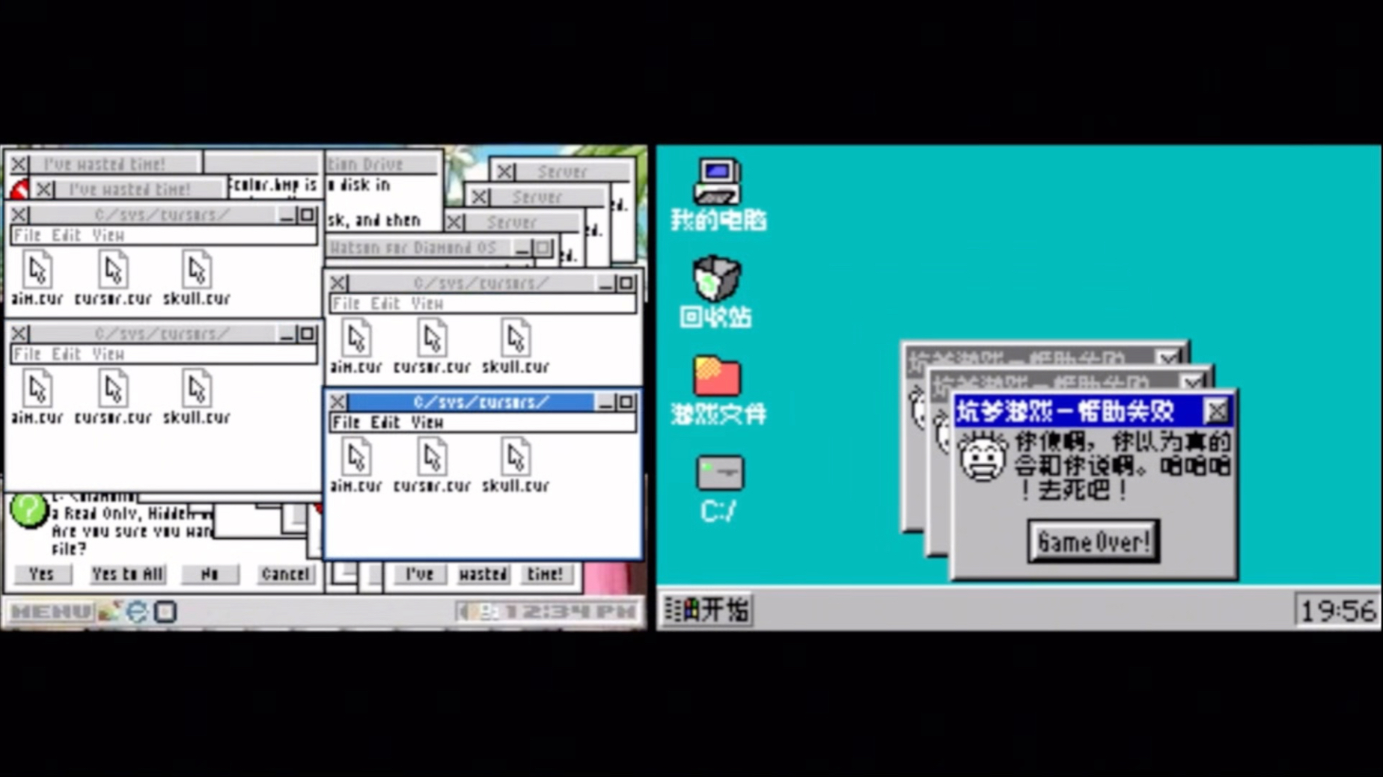This screenshot has height=777, width=1383.
Task: Close the upper-right grey cursors window
Action: [338, 283]
